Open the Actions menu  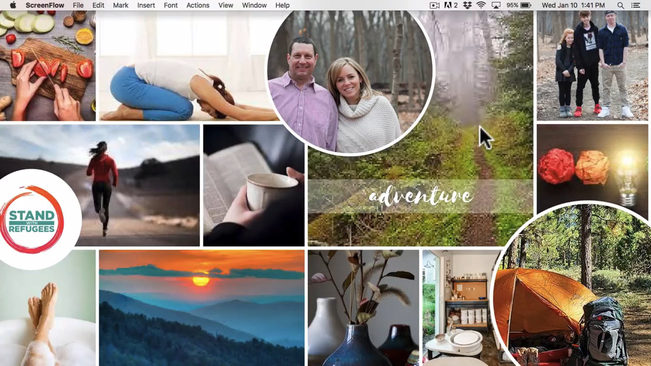coord(198,5)
